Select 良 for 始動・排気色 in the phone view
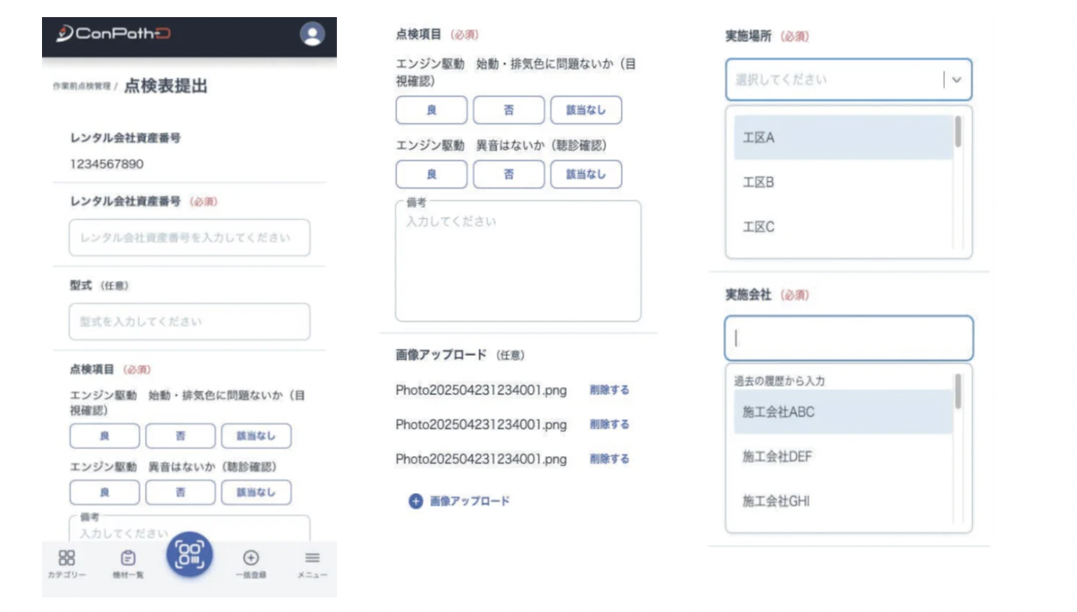The width and height of the screenshot is (1077, 612). tap(105, 436)
